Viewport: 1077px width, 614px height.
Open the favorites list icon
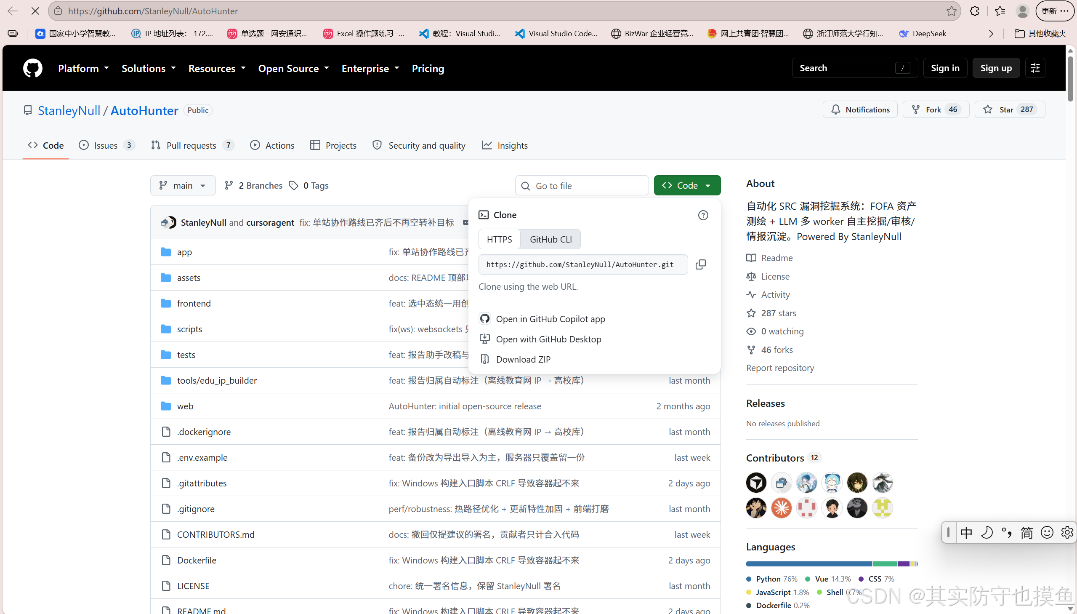[x=1000, y=11]
